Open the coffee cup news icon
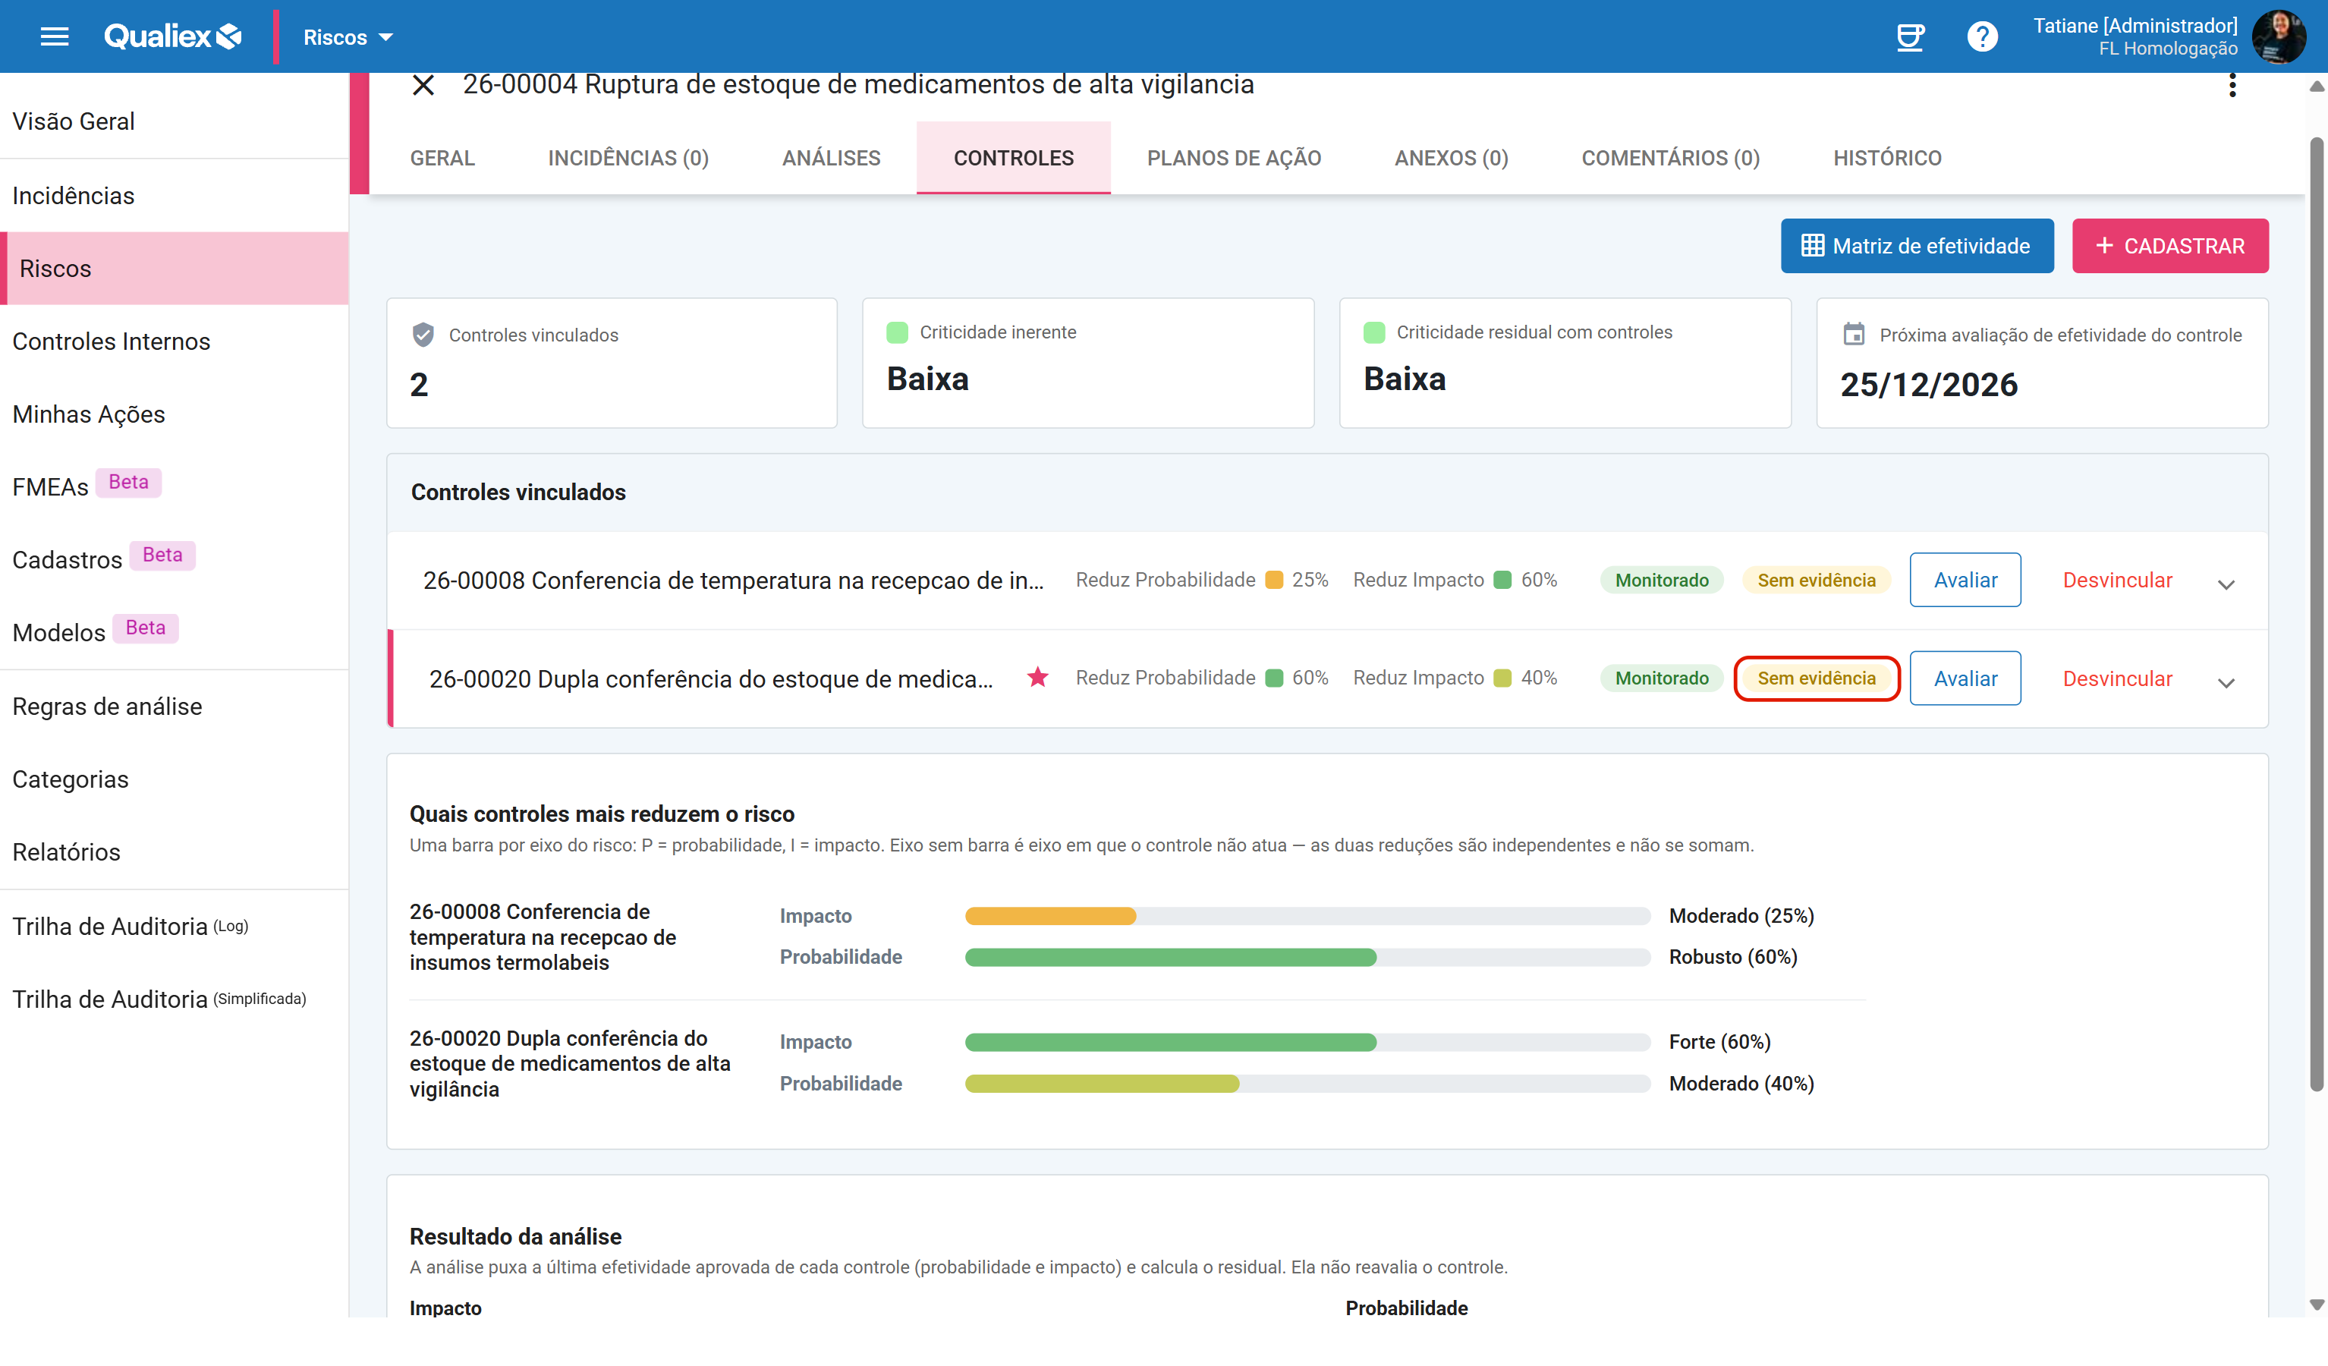2328x1366 pixels. coord(1909,37)
